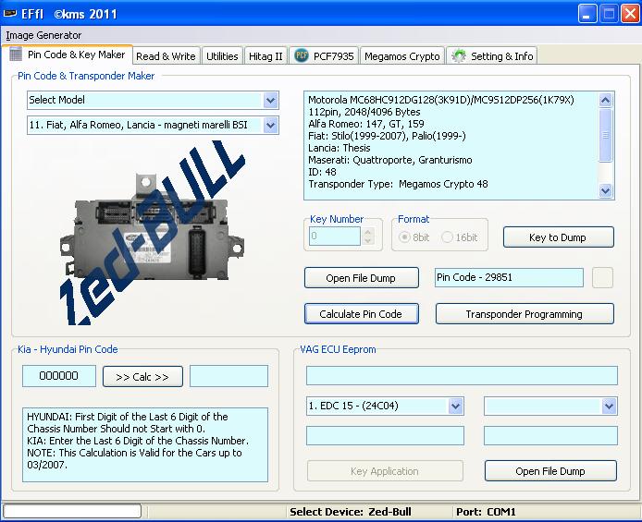Open the Utilities tab
Viewport: 642px width, 522px height.
(x=222, y=56)
